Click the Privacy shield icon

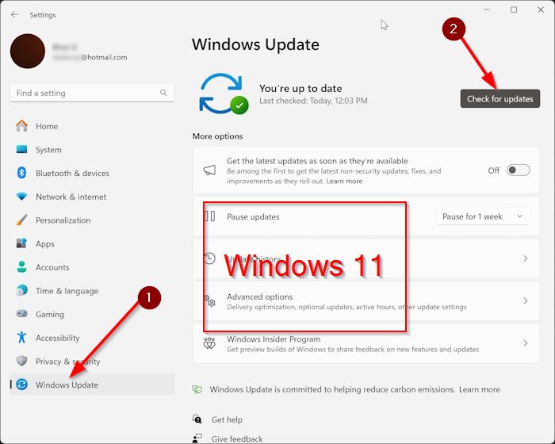21,361
